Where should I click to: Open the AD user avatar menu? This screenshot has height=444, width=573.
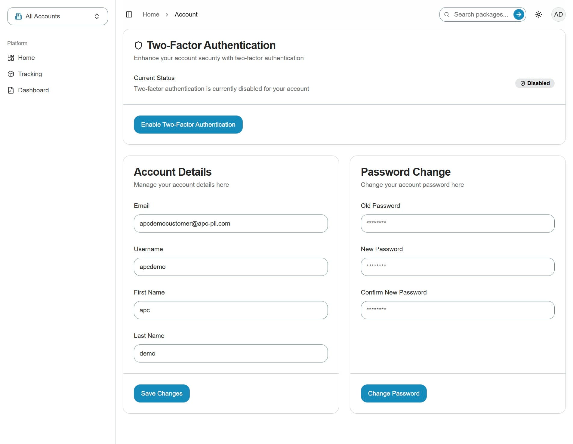[558, 14]
